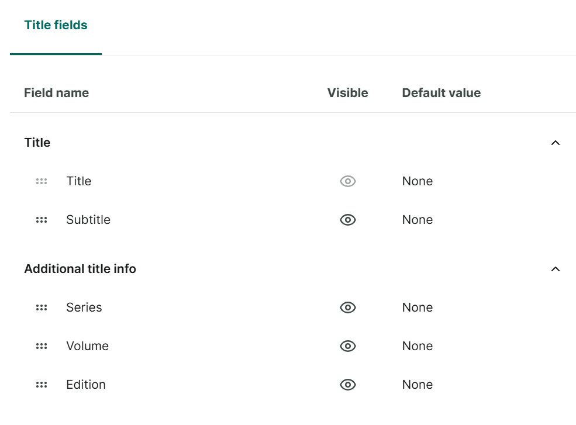The width and height of the screenshot is (576, 425).
Task: Click the Edition field name
Action: click(x=86, y=385)
